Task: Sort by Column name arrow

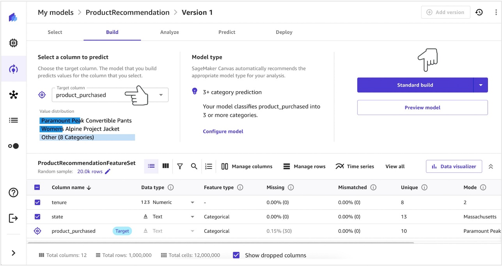Action: 89,188
